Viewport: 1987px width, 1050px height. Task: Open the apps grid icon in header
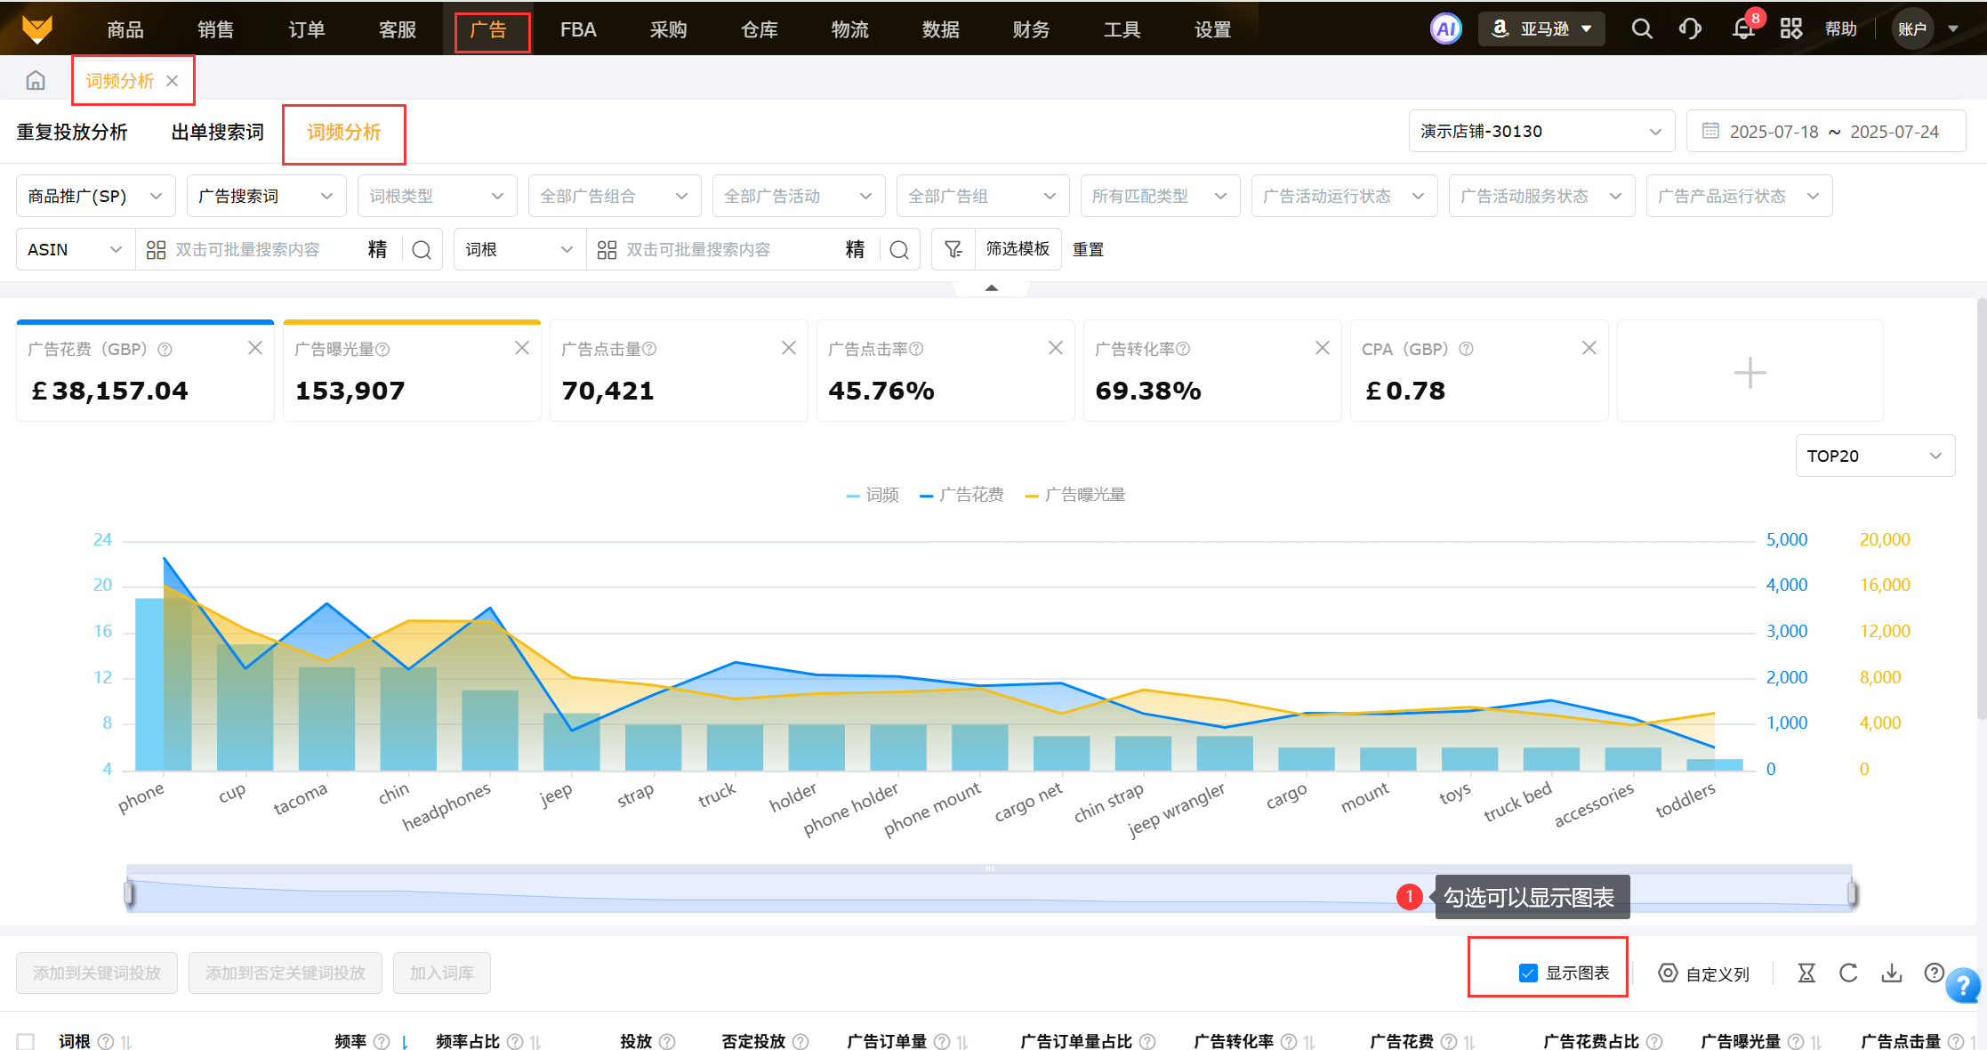(x=1791, y=29)
